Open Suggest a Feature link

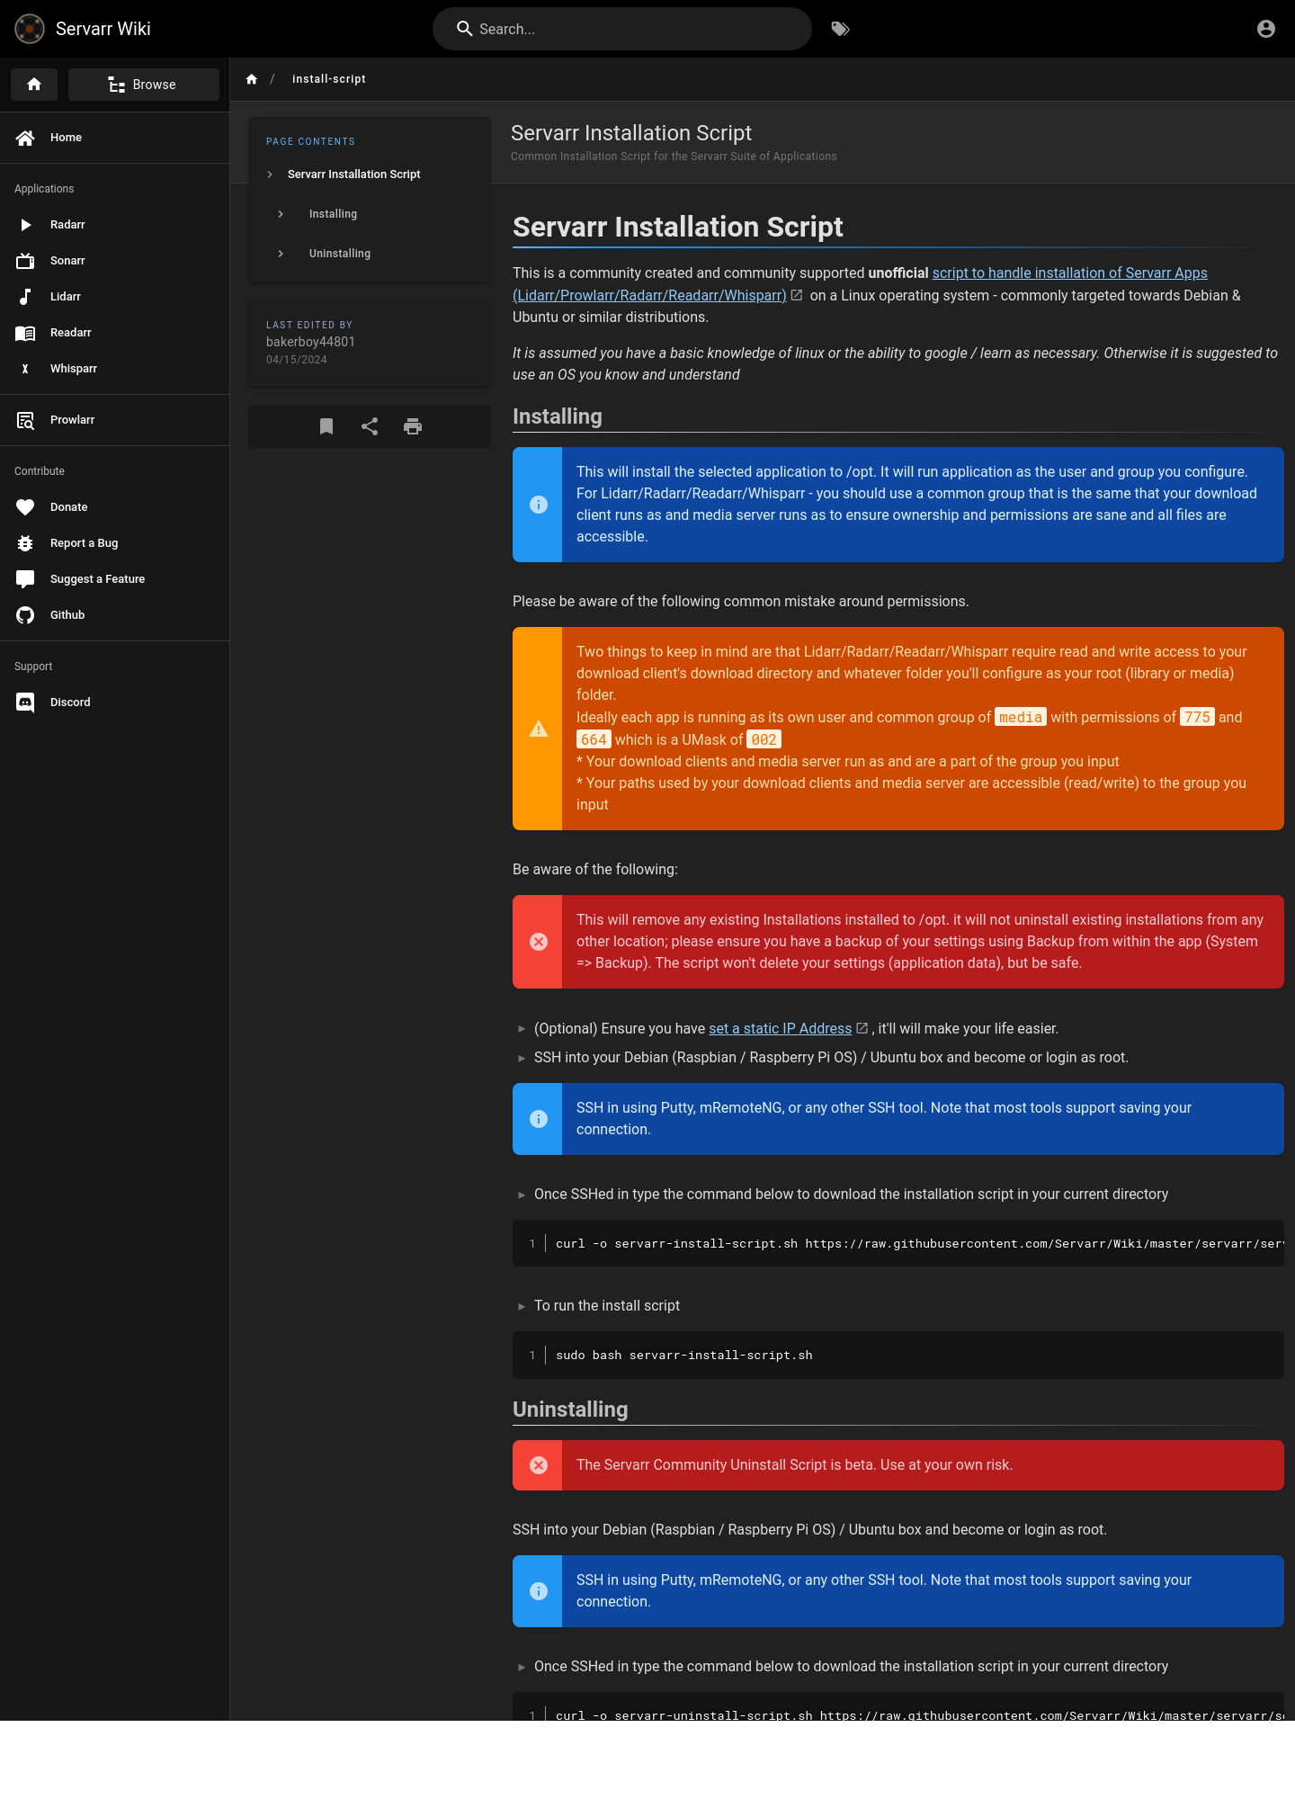pos(115,579)
